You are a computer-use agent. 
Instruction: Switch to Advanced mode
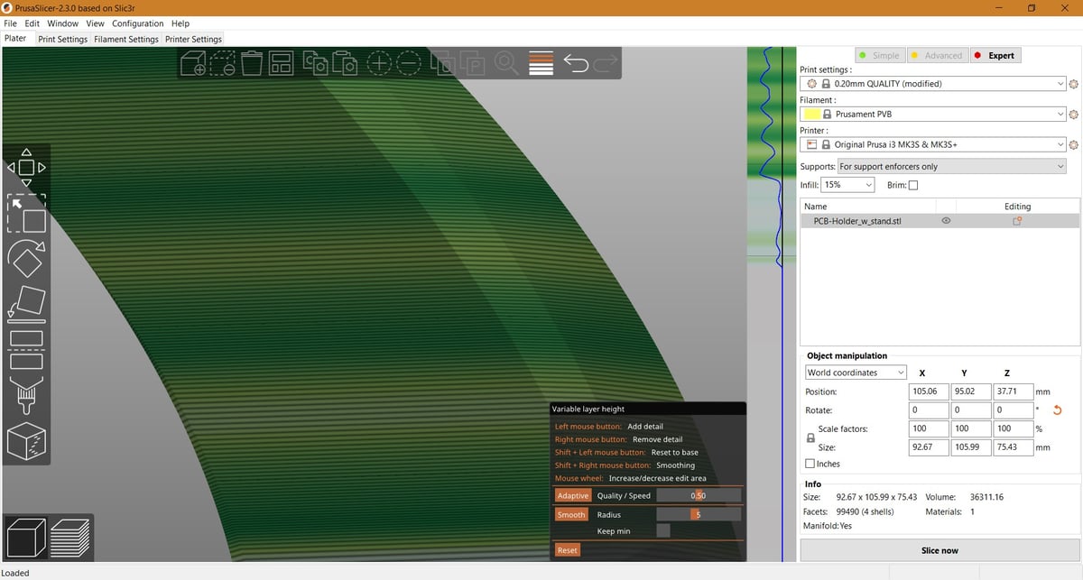937,55
